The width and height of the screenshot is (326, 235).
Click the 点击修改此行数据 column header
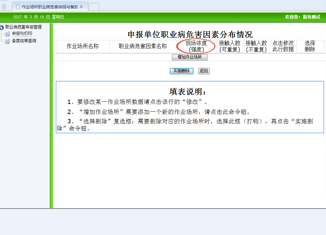(283, 46)
